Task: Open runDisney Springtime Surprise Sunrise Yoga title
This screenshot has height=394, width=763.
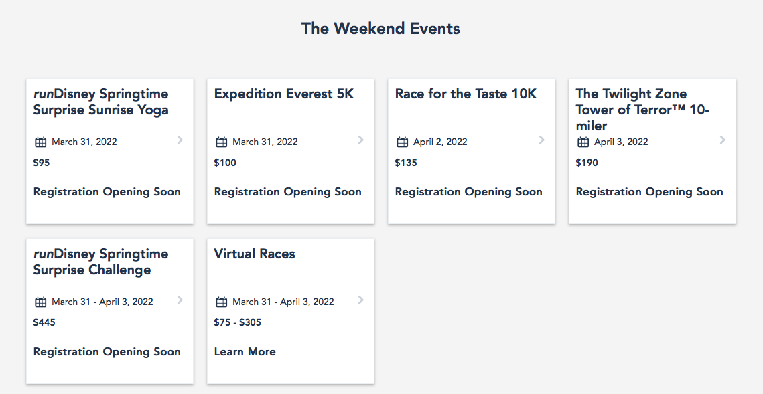Action: [100, 102]
